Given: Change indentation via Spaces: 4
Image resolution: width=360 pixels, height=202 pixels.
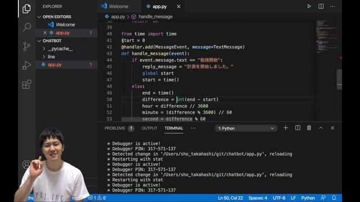Looking at the screenshot, I should pyautogui.click(x=258, y=198).
